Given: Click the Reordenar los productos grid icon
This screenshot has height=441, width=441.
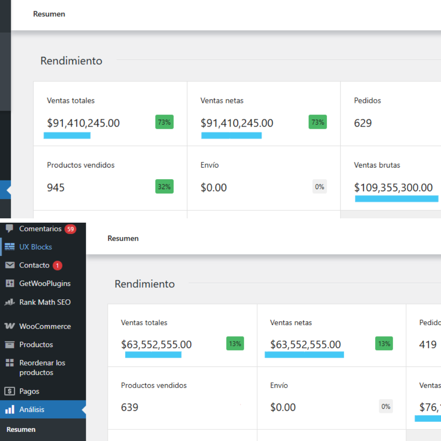Looking at the screenshot, I should click(9, 363).
